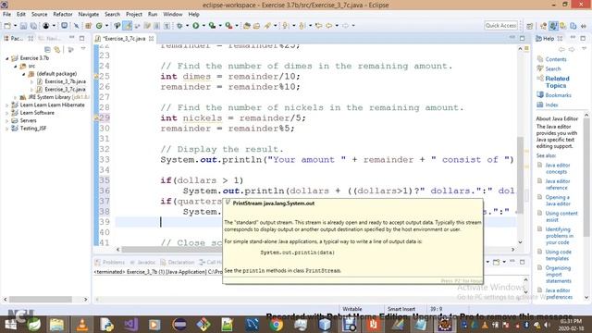The width and height of the screenshot is (592, 333).
Task: Open the Window menu
Action: click(x=173, y=15)
